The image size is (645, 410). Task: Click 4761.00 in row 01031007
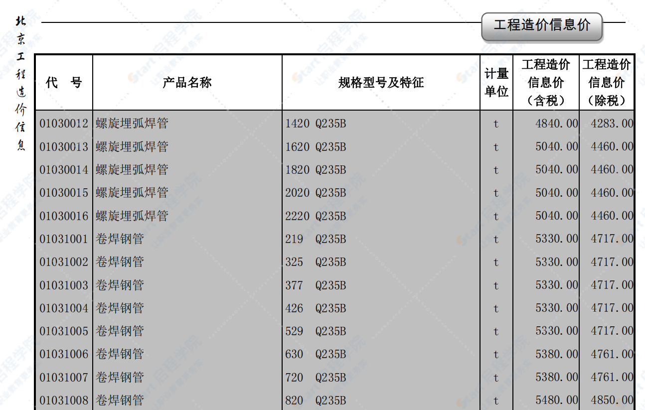pyautogui.click(x=612, y=378)
